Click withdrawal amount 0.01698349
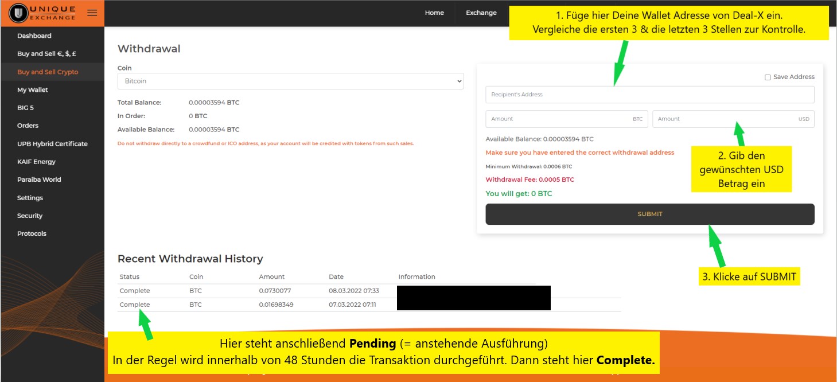837x382 pixels. [276, 305]
